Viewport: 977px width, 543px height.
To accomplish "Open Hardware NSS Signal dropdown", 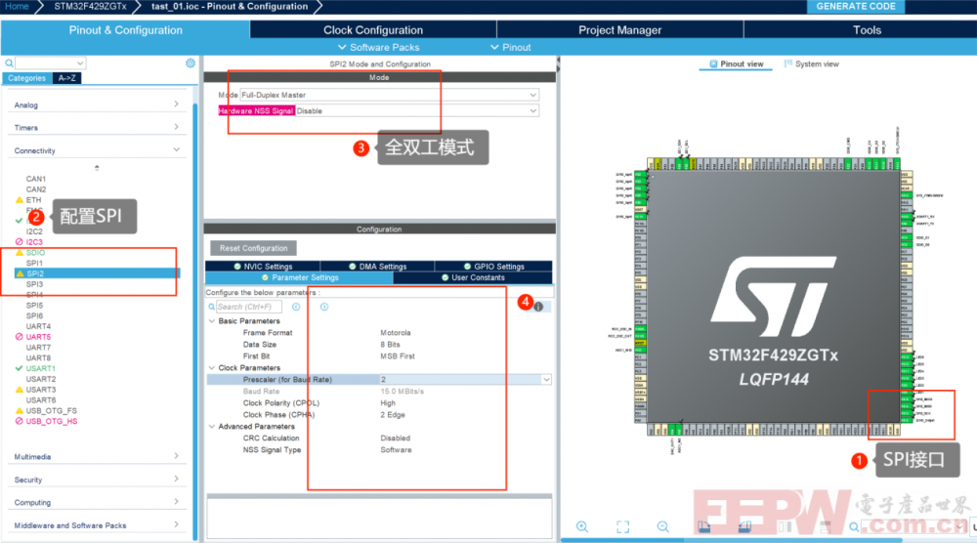I will point(417,110).
